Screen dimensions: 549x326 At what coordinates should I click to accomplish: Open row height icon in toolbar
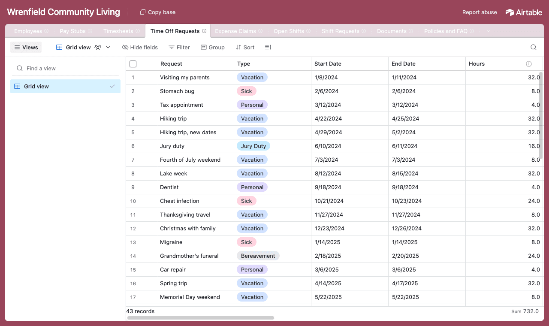268,47
